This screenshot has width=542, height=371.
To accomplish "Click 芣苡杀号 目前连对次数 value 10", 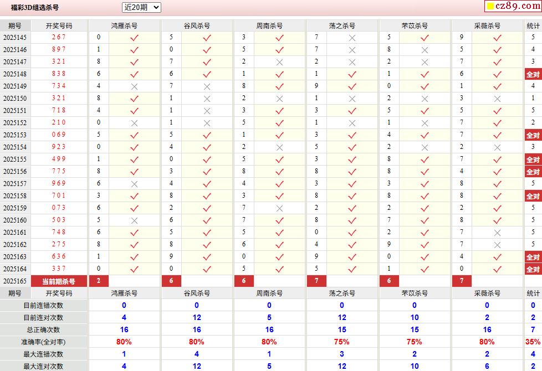I will click(415, 317).
